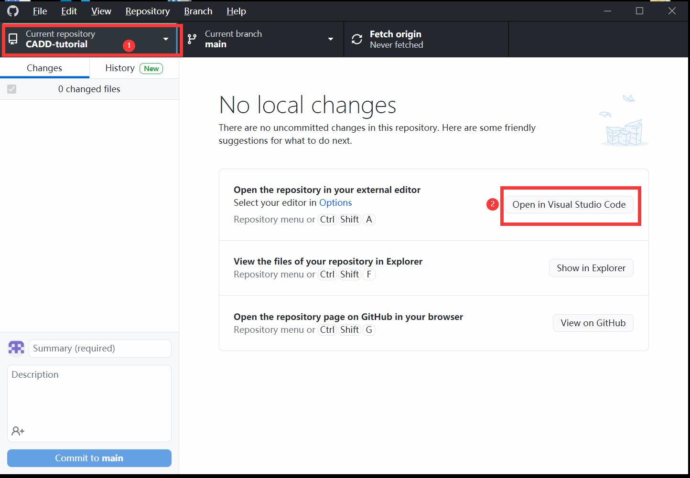Click the Ctrl Shift G shortcut hint

pos(347,329)
